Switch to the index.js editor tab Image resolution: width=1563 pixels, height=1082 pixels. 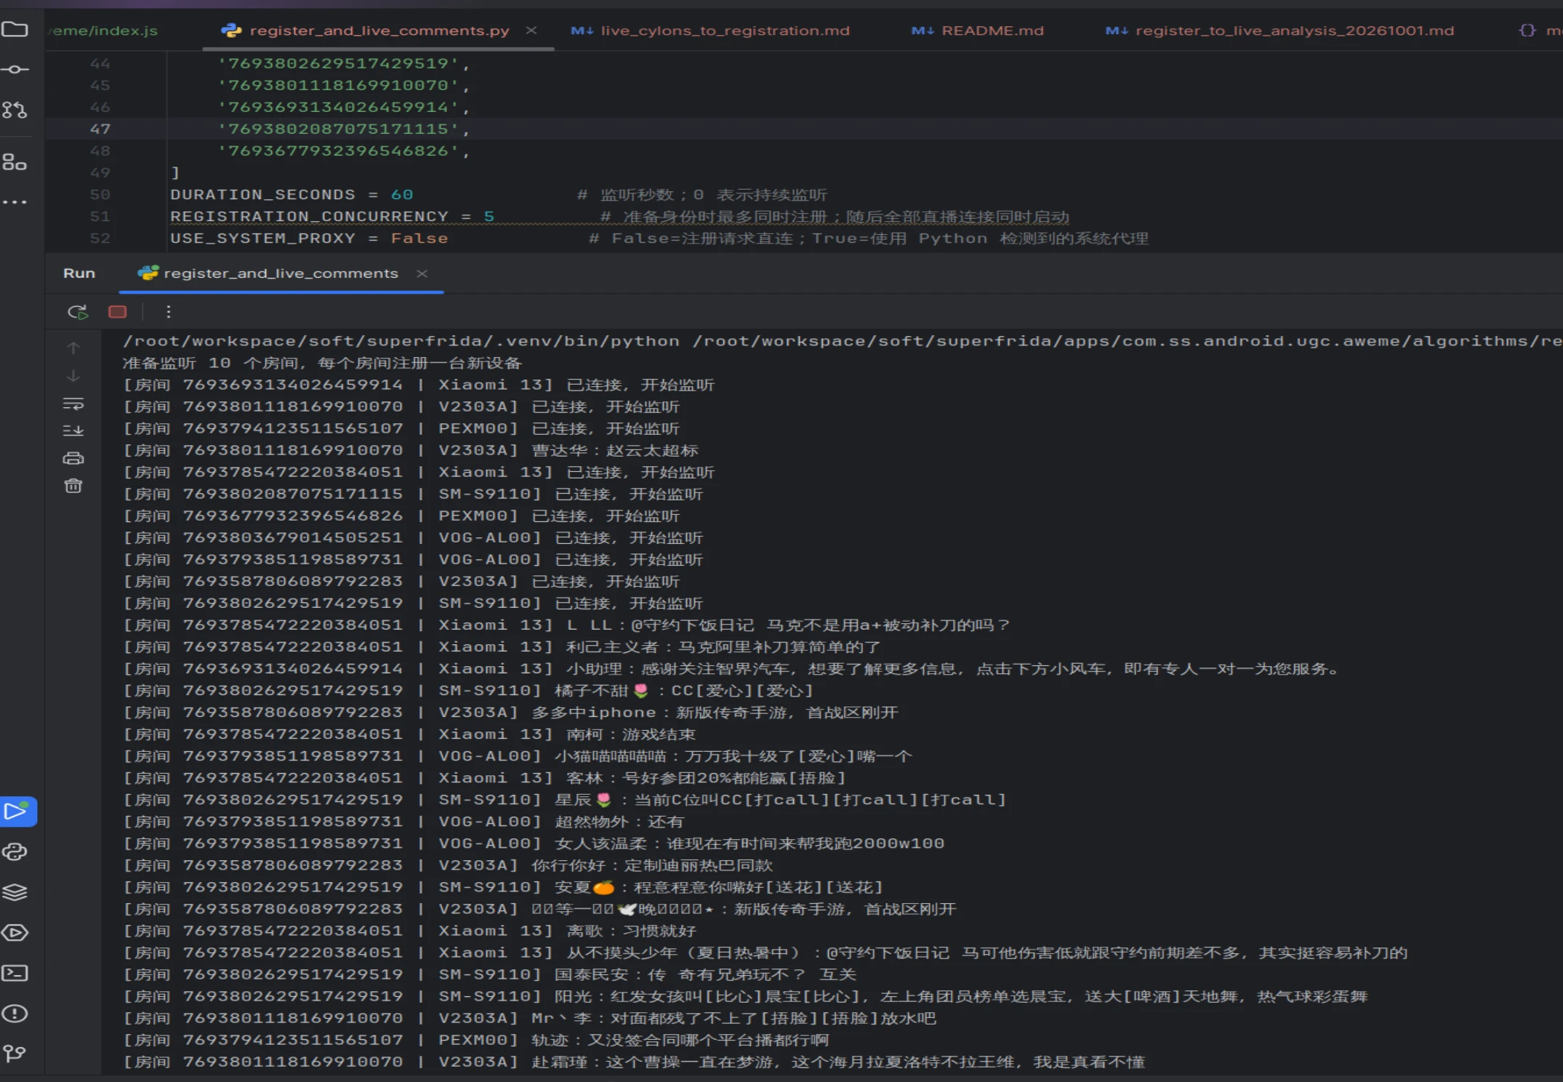tap(103, 31)
